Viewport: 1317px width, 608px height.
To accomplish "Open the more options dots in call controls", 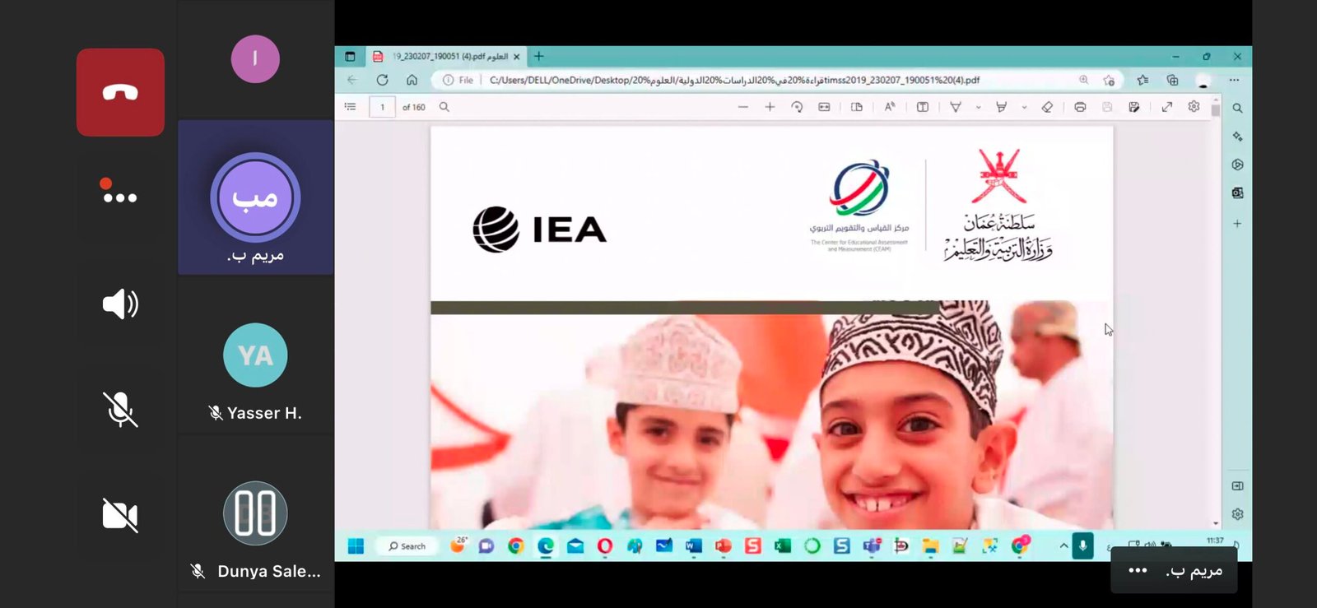I will coord(120,197).
